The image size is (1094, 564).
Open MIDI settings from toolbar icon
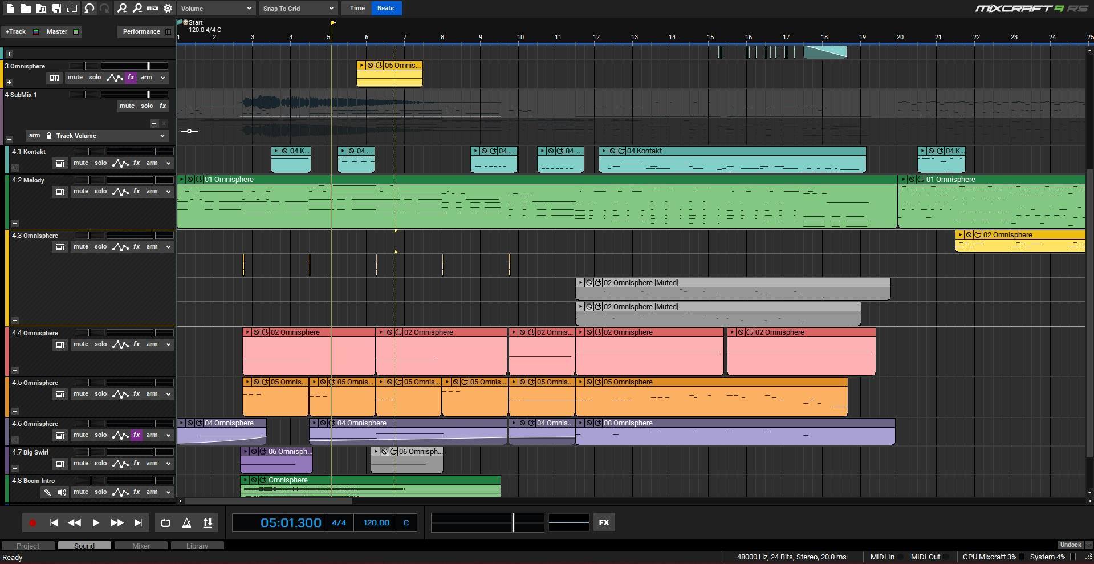[152, 8]
